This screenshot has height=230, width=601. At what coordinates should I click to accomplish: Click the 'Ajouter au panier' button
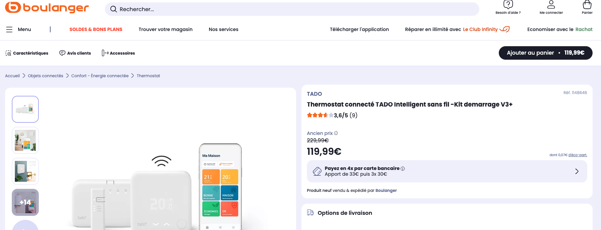(545, 53)
